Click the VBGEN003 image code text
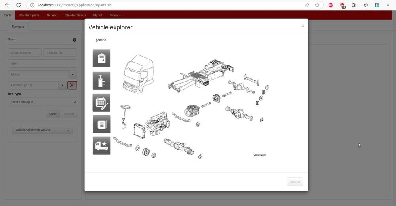 [x=260, y=155]
